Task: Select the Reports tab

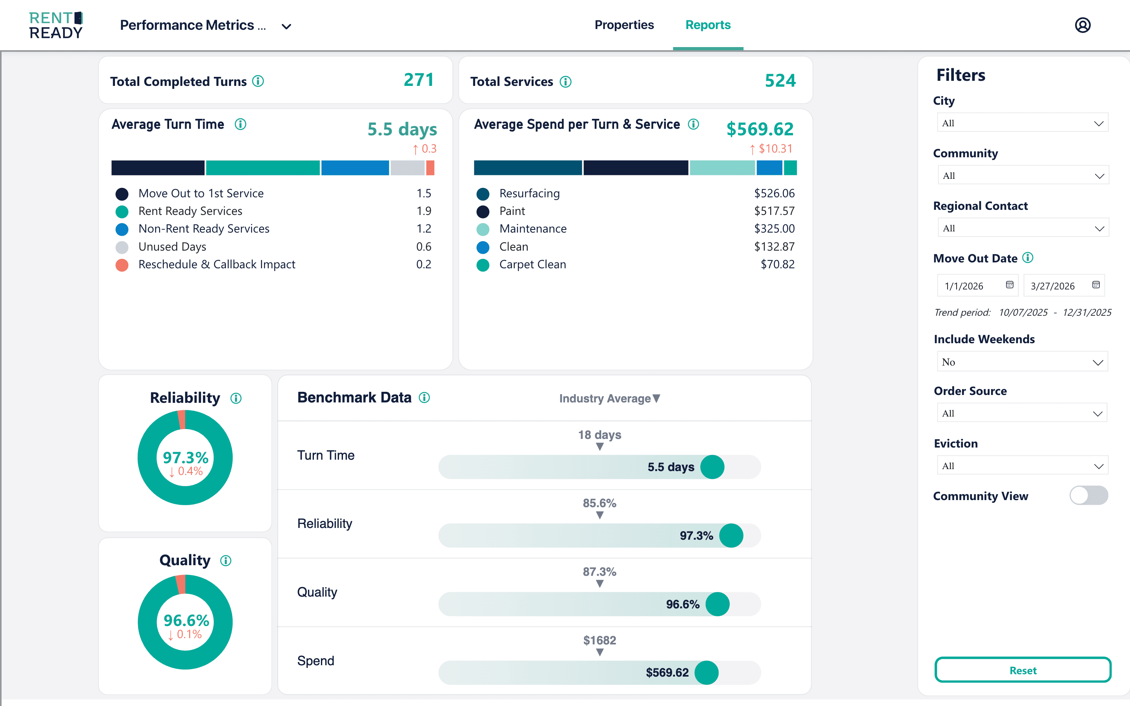Action: pos(708,25)
